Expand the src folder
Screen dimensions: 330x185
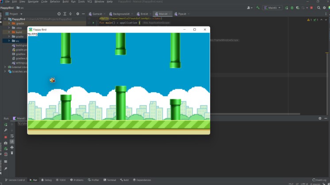click(x=9, y=41)
